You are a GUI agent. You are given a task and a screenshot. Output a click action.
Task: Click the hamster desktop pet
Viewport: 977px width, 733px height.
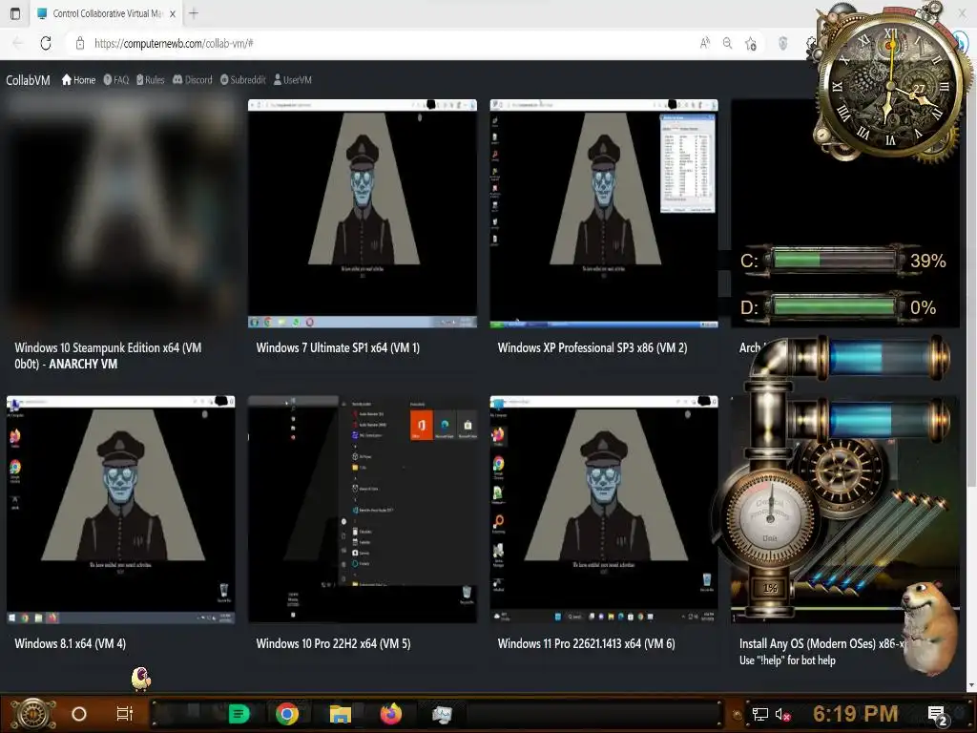[929, 626]
